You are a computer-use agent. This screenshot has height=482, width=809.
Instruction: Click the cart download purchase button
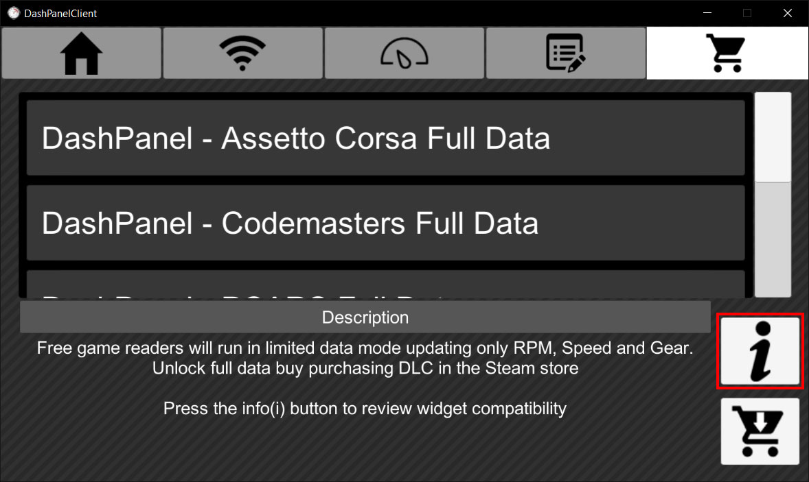[760, 431]
